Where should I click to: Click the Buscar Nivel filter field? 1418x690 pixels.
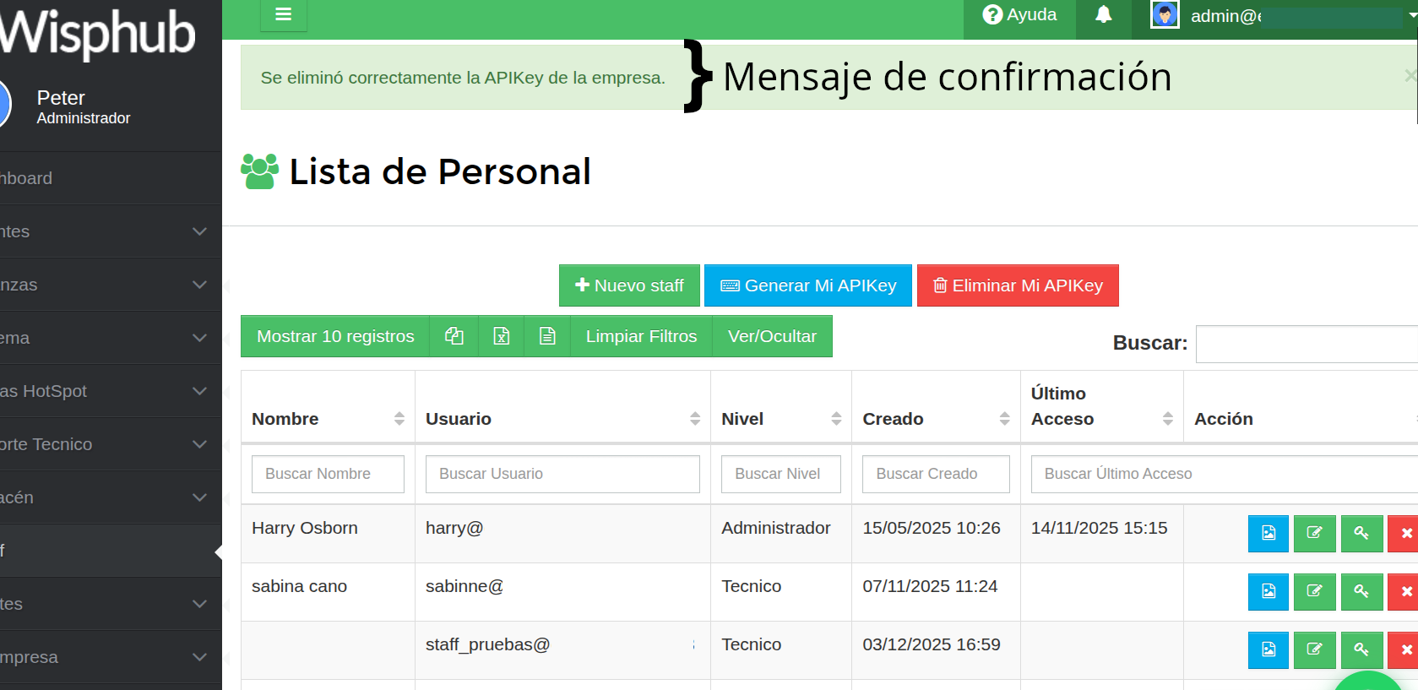(x=781, y=474)
